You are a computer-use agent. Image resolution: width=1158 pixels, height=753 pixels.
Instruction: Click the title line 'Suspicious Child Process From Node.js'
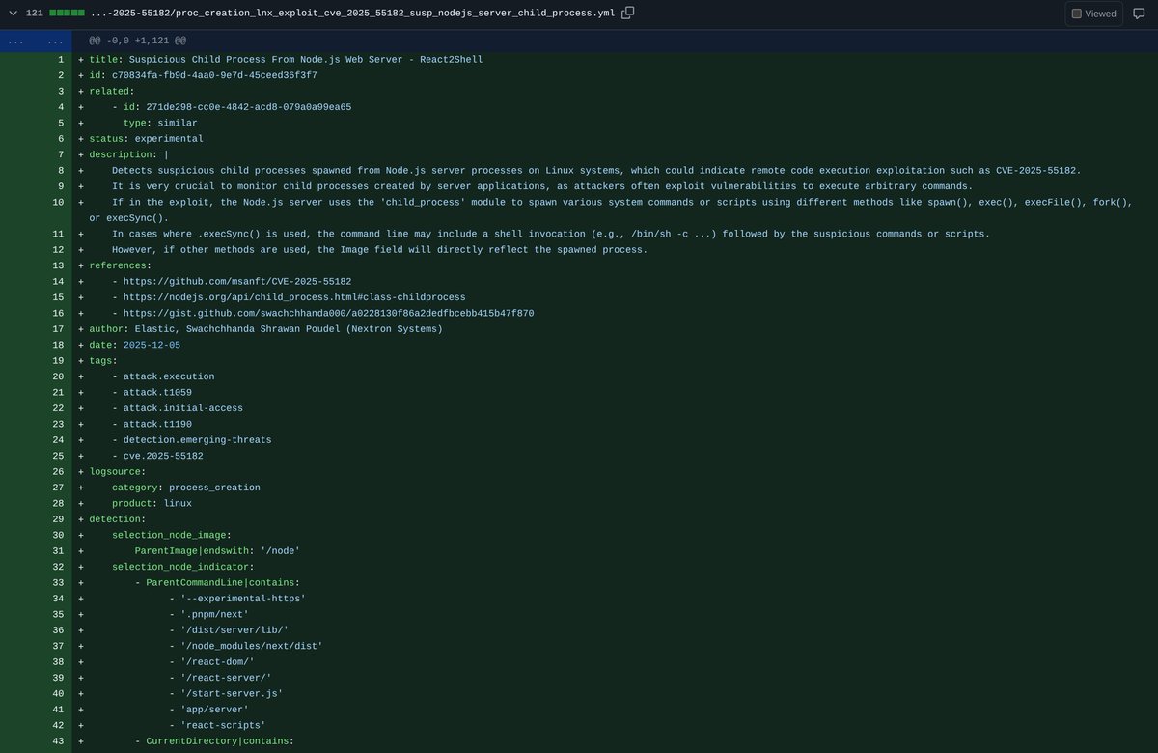286,59
